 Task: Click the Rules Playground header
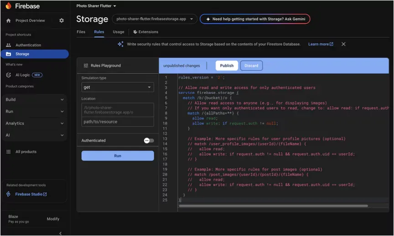click(118, 66)
